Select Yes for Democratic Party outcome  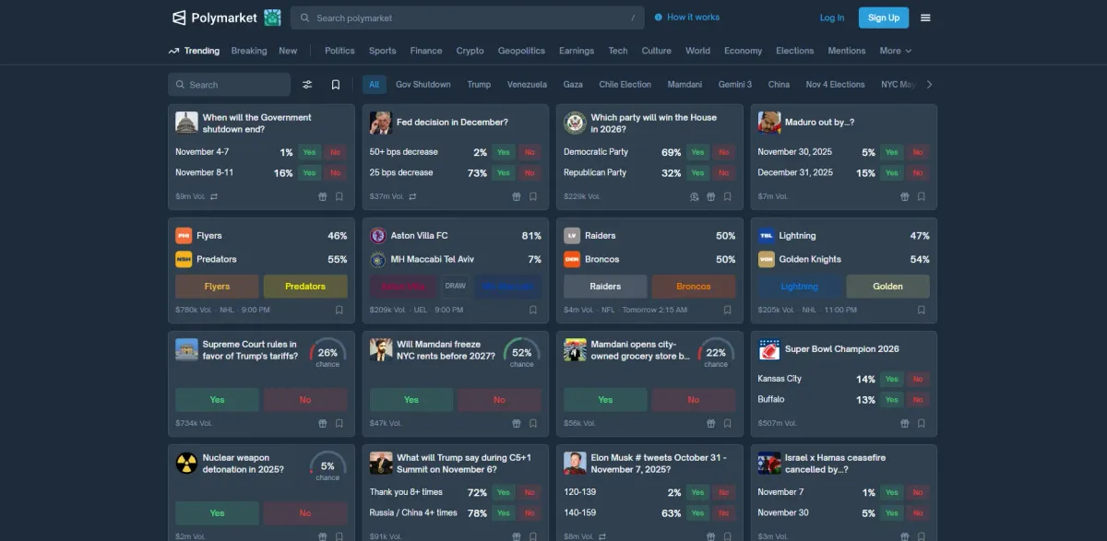pyautogui.click(x=697, y=152)
